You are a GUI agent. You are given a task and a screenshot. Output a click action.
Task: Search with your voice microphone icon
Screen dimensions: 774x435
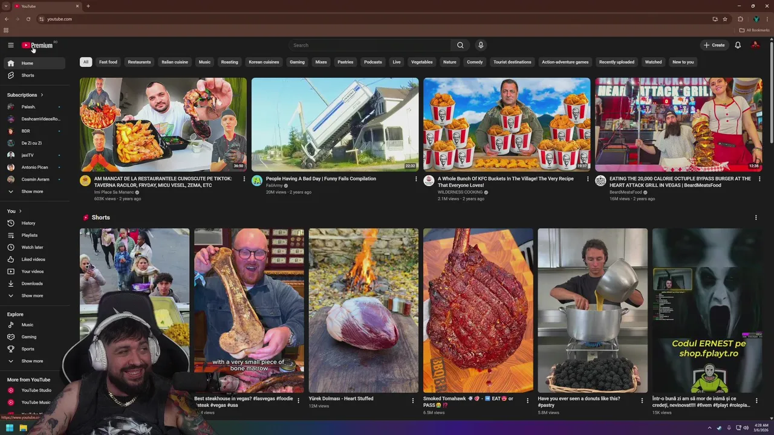(x=481, y=45)
